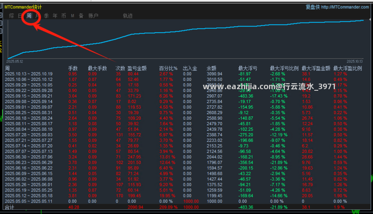Switch to the 日 daily tab
The image size is (373, 214).
click(x=20, y=16)
